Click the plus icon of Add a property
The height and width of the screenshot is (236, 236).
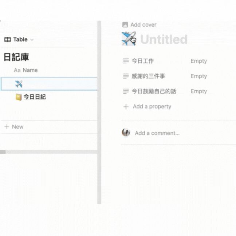click(x=126, y=107)
